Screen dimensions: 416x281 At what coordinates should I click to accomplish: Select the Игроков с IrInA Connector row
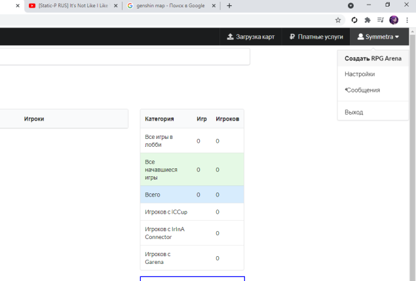192,233
